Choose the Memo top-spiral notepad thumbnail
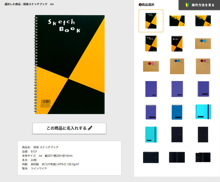This screenshot has width=220, height=182. click(177, 43)
